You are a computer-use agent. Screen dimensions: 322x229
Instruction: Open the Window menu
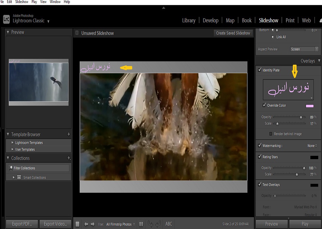tap(55, 2)
